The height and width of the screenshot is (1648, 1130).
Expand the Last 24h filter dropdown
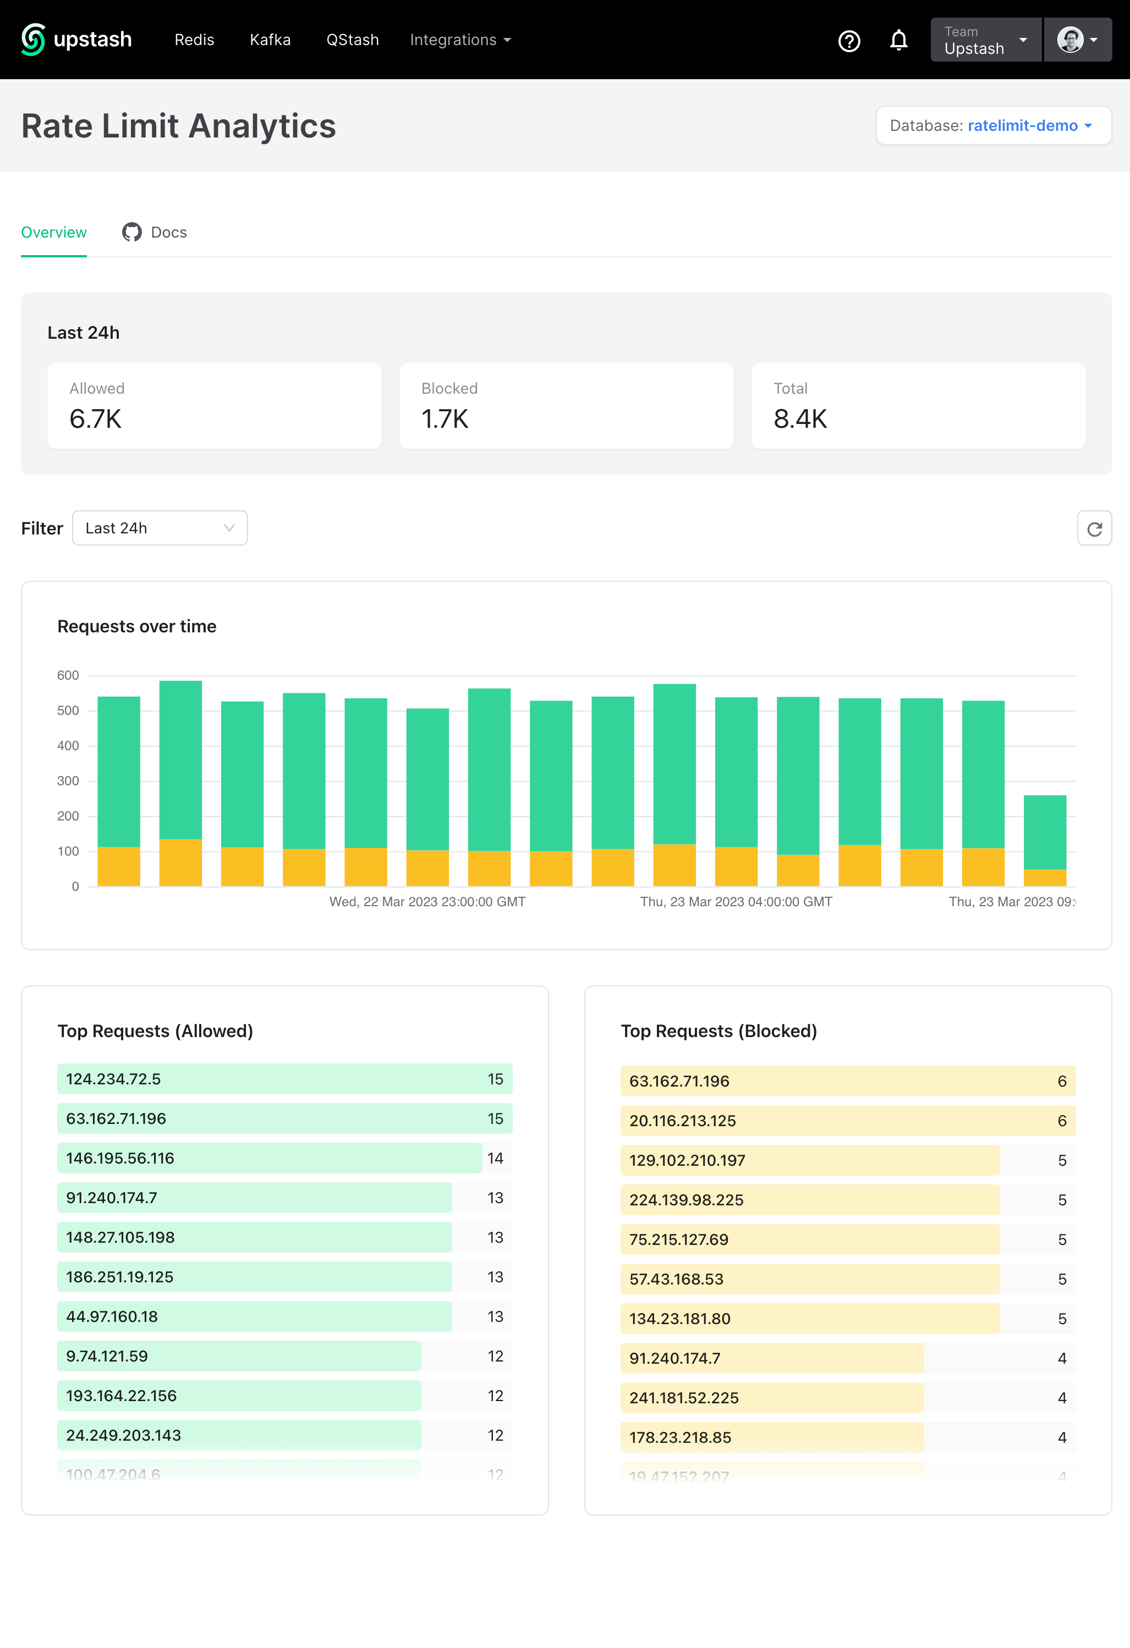pos(160,528)
